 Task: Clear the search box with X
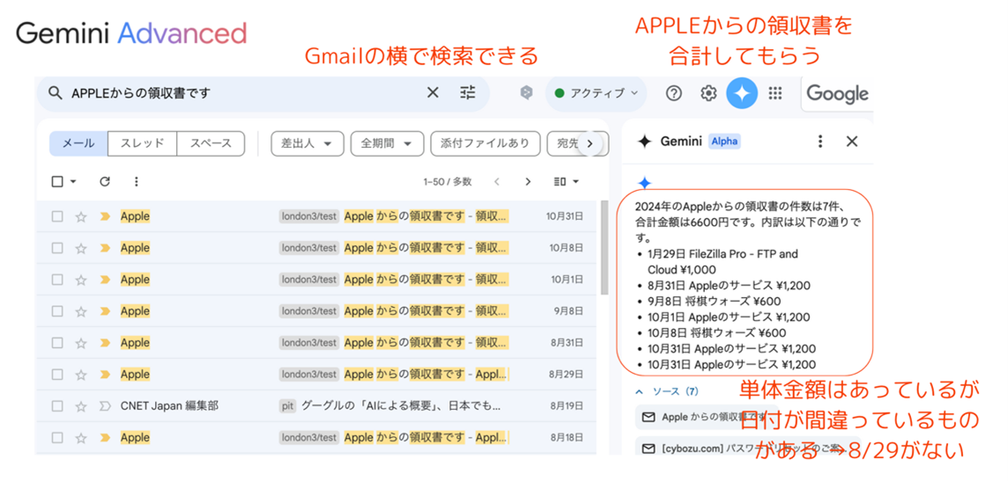point(433,92)
